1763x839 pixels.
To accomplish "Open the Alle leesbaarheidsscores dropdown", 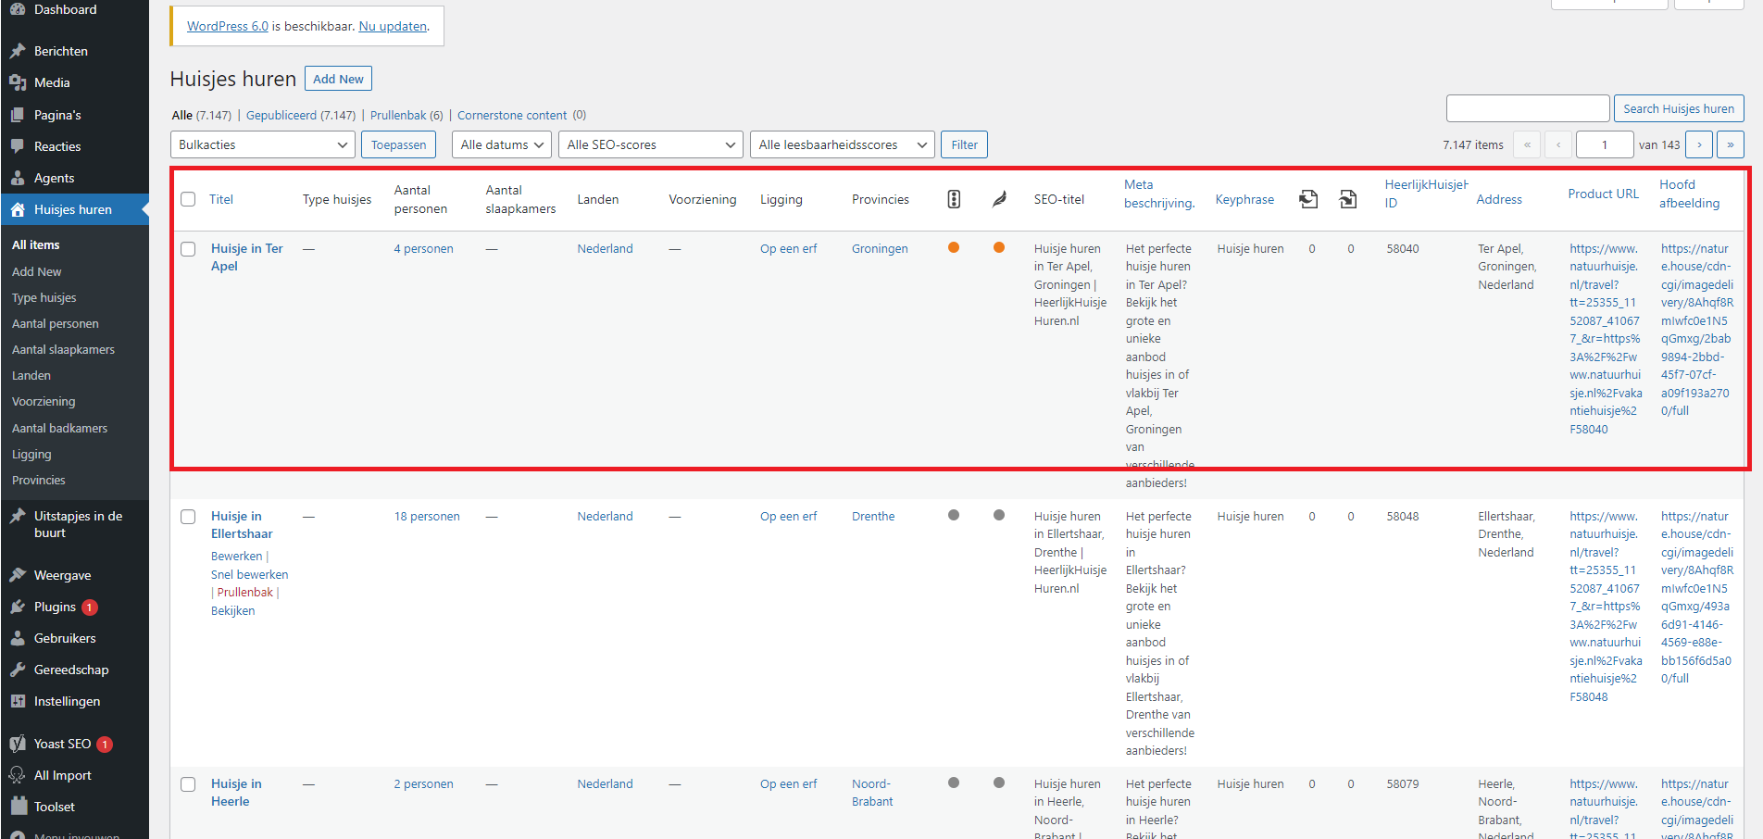I will [x=843, y=144].
